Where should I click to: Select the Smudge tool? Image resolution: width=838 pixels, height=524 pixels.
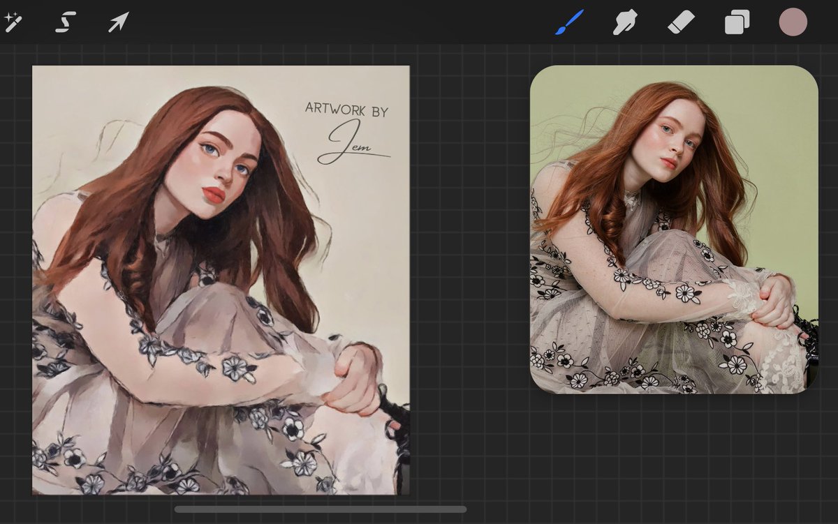tap(625, 22)
